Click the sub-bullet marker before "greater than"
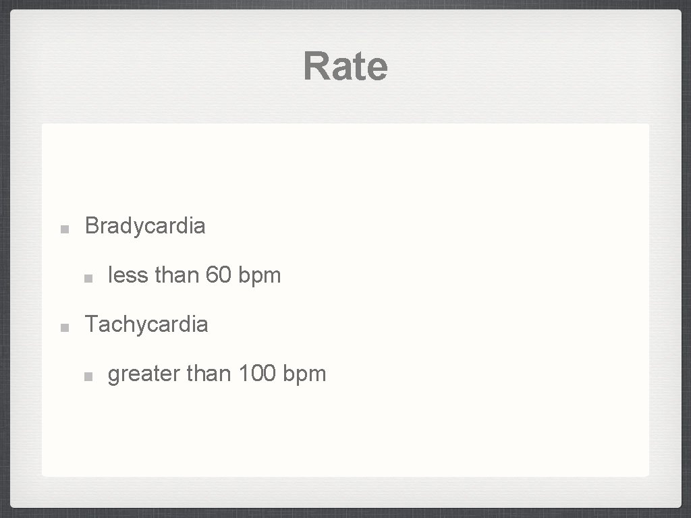The image size is (691, 518). click(x=88, y=376)
